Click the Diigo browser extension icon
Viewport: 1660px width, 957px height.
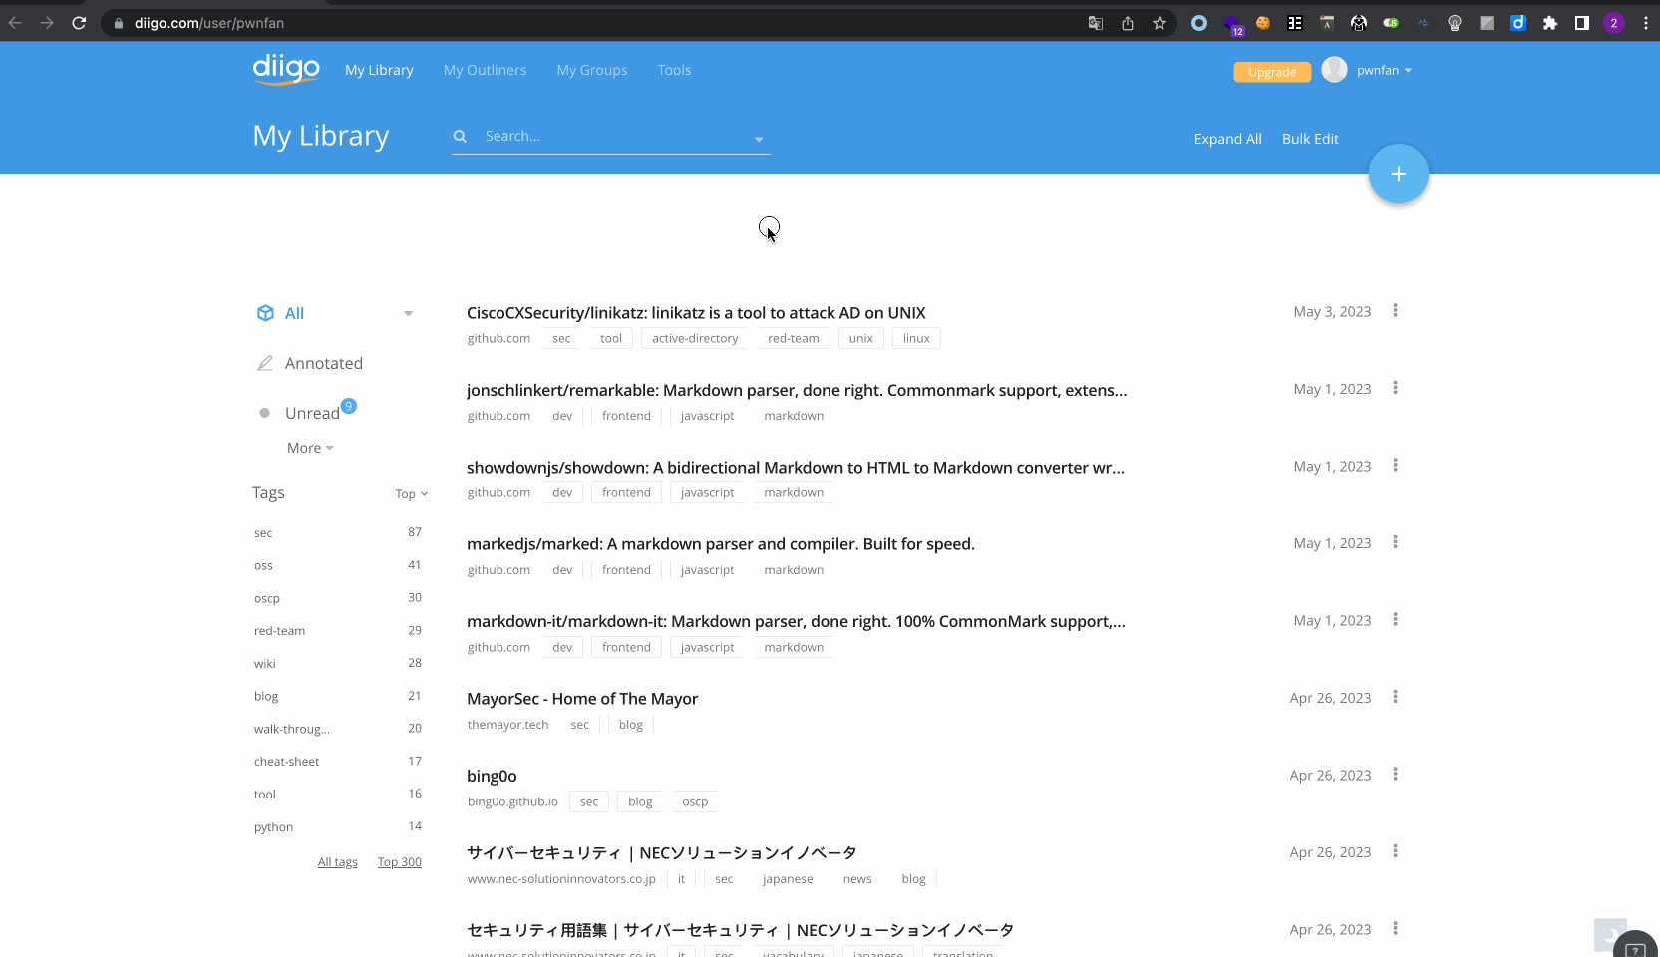tap(1517, 23)
